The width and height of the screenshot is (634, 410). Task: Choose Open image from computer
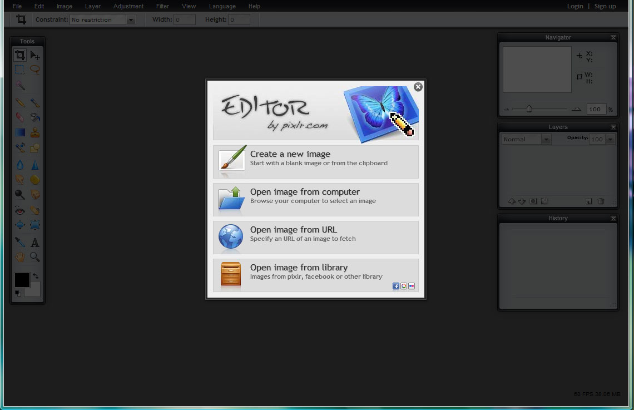click(316, 200)
